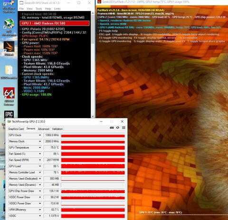
Task: Open GPU Shark Links menu
Action: (x=57, y=9)
